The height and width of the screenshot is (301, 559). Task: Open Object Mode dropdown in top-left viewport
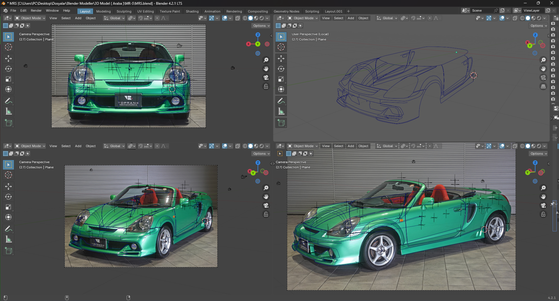point(30,18)
